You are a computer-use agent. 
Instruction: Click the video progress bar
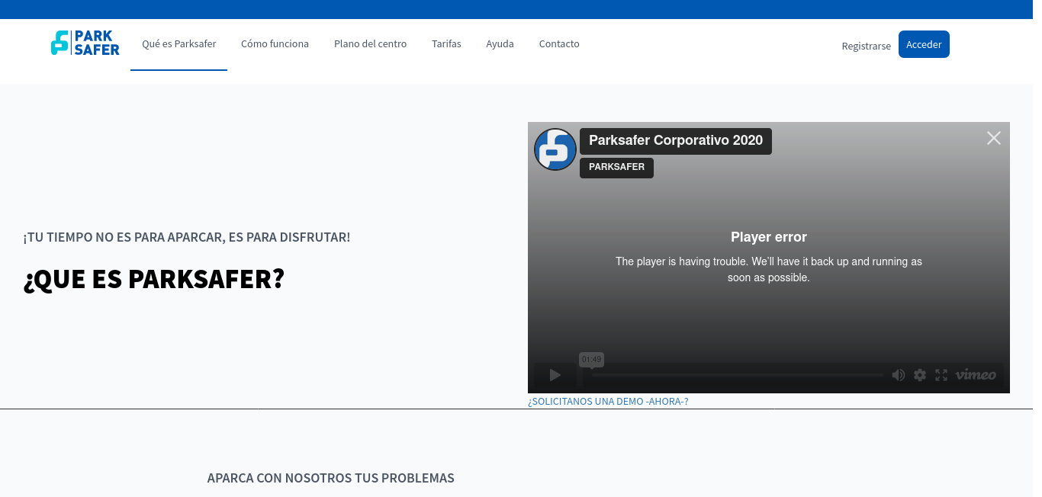click(x=736, y=375)
